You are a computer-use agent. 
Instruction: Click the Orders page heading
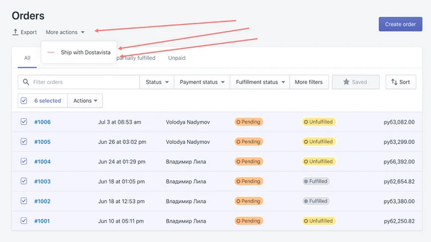tap(28, 15)
